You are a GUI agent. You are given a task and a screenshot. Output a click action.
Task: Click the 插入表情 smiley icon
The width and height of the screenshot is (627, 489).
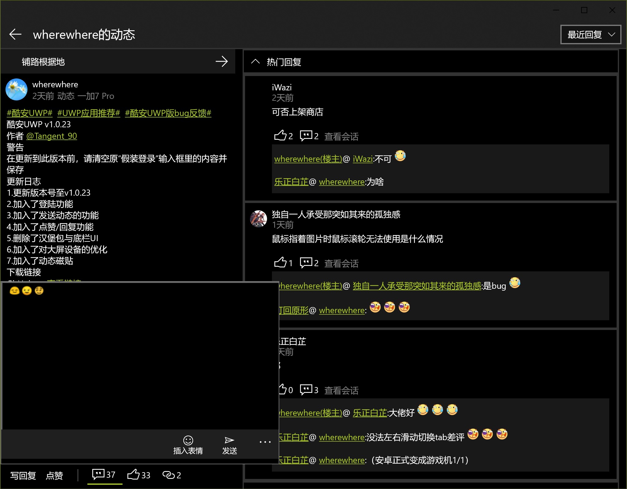pos(188,440)
